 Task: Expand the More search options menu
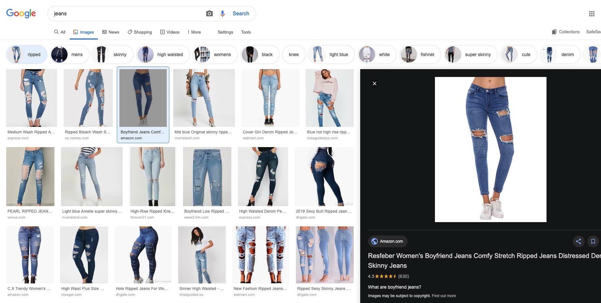[x=194, y=32]
